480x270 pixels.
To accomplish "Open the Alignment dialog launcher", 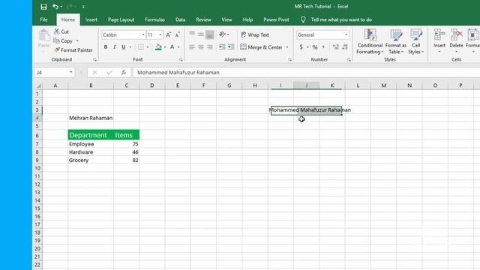I will point(289,60).
